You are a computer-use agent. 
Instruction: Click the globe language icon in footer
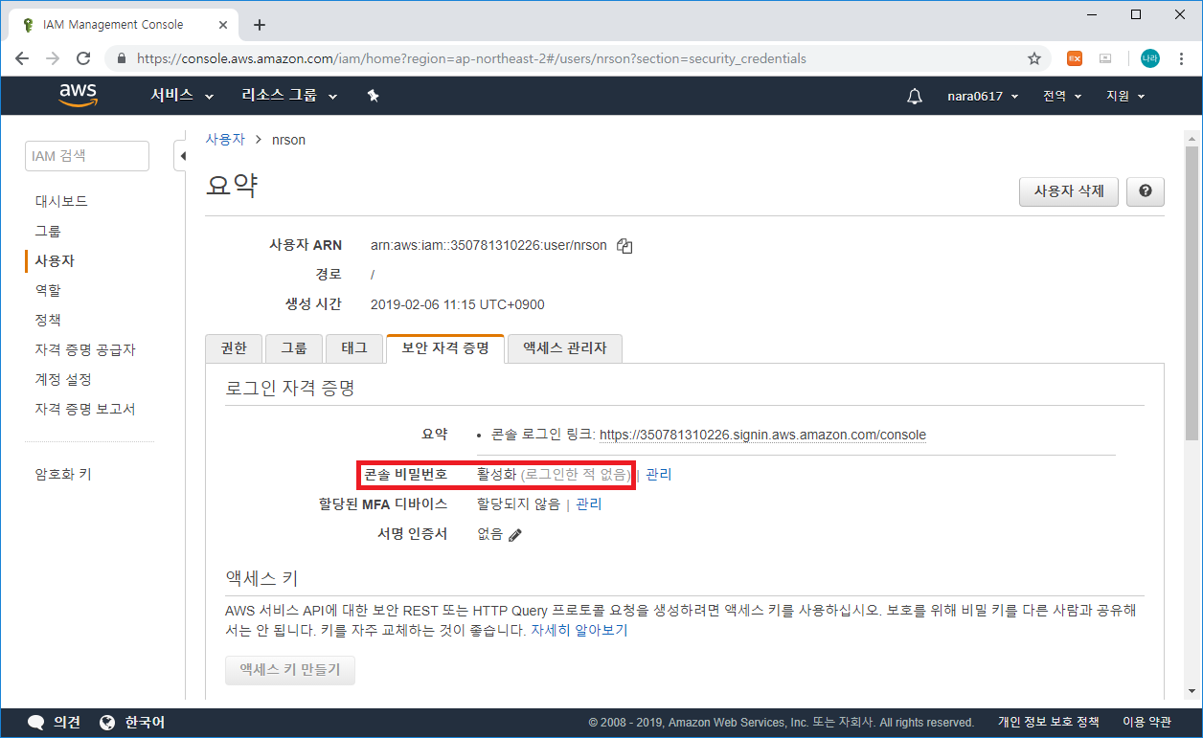click(x=107, y=723)
